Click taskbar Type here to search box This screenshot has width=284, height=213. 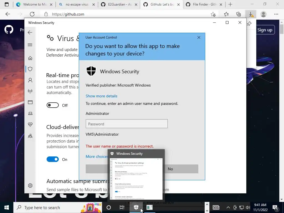point(58,207)
